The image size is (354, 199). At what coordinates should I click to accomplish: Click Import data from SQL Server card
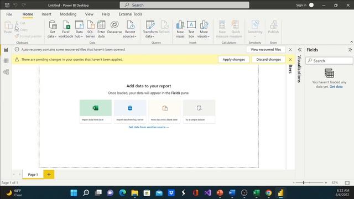[130, 111]
